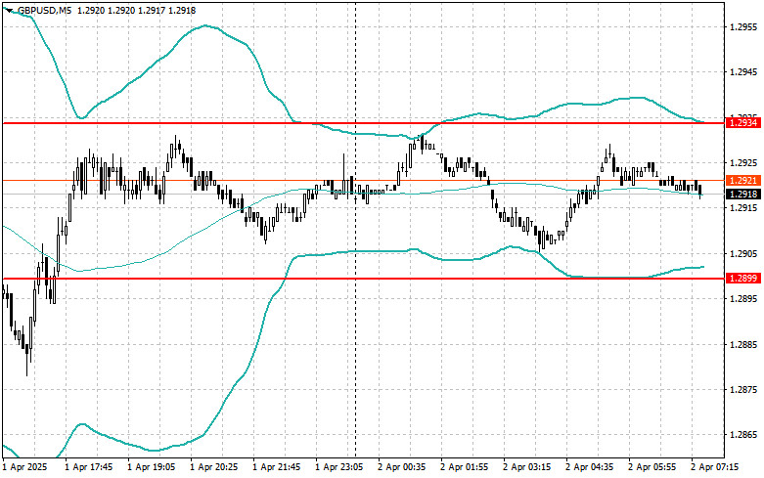Click the 2 Apr 03:15 time label
764x478 pixels.
[x=528, y=467]
